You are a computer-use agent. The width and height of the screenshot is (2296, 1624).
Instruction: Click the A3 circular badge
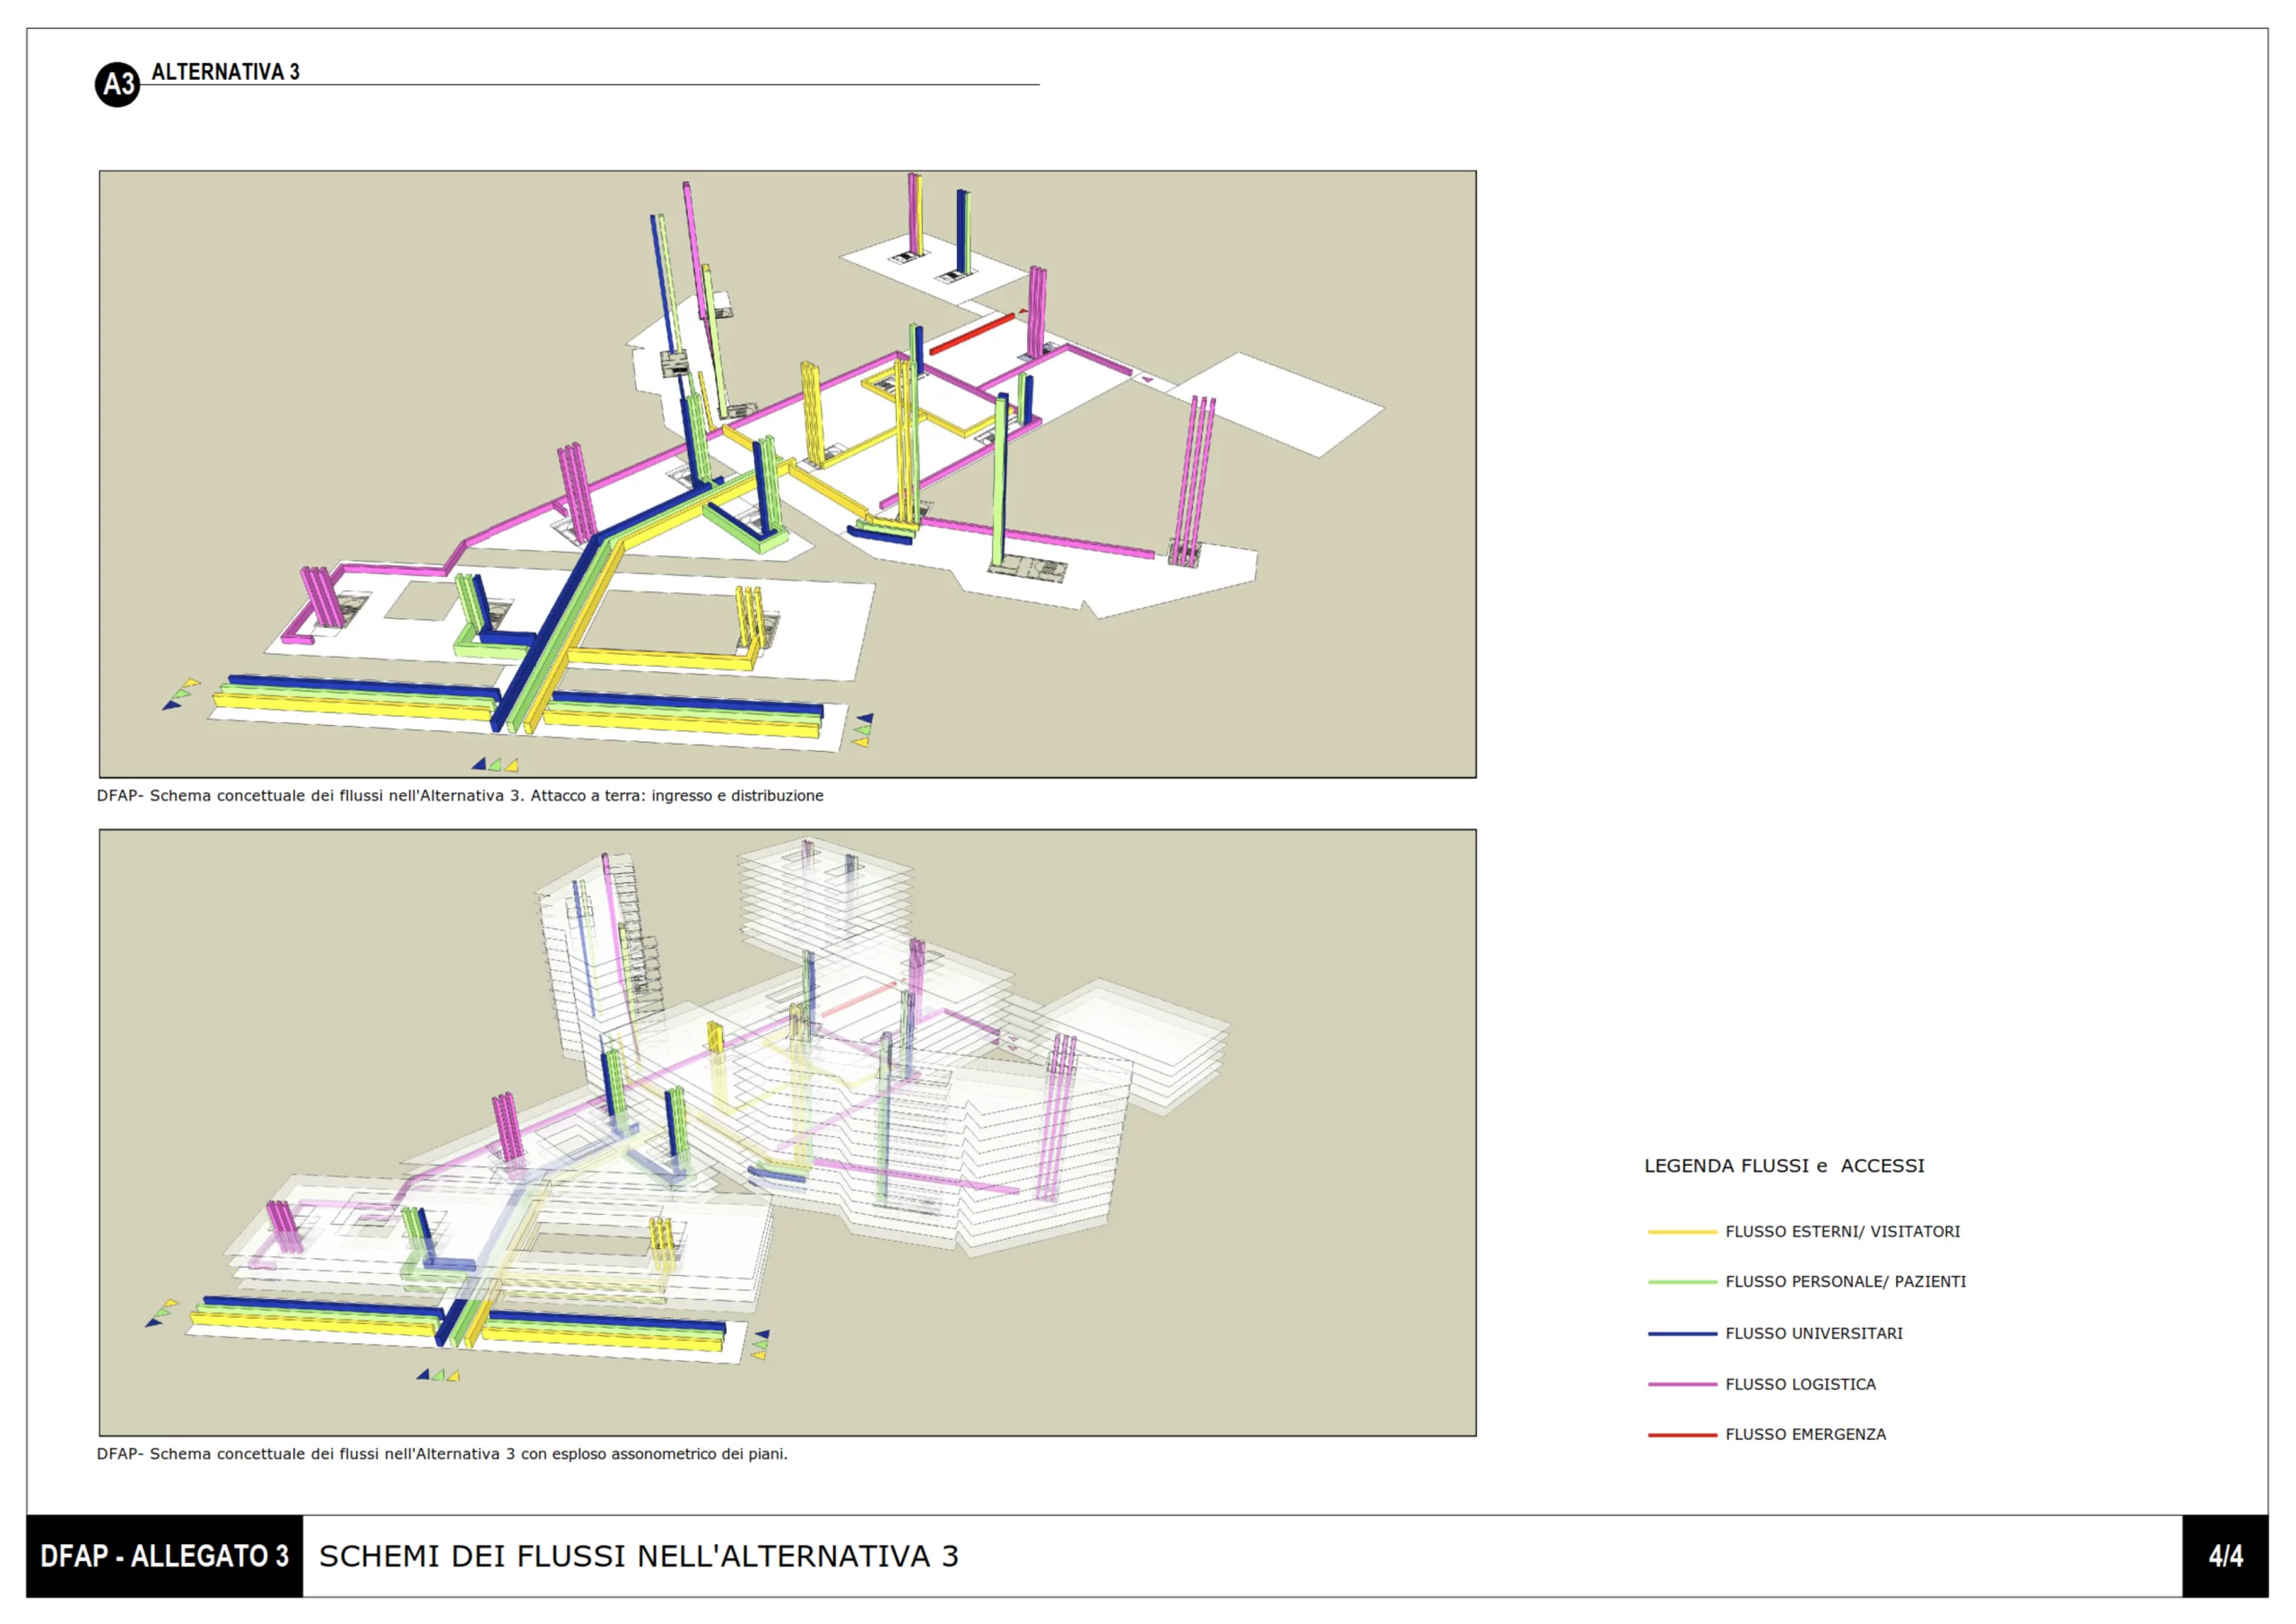pos(117,84)
